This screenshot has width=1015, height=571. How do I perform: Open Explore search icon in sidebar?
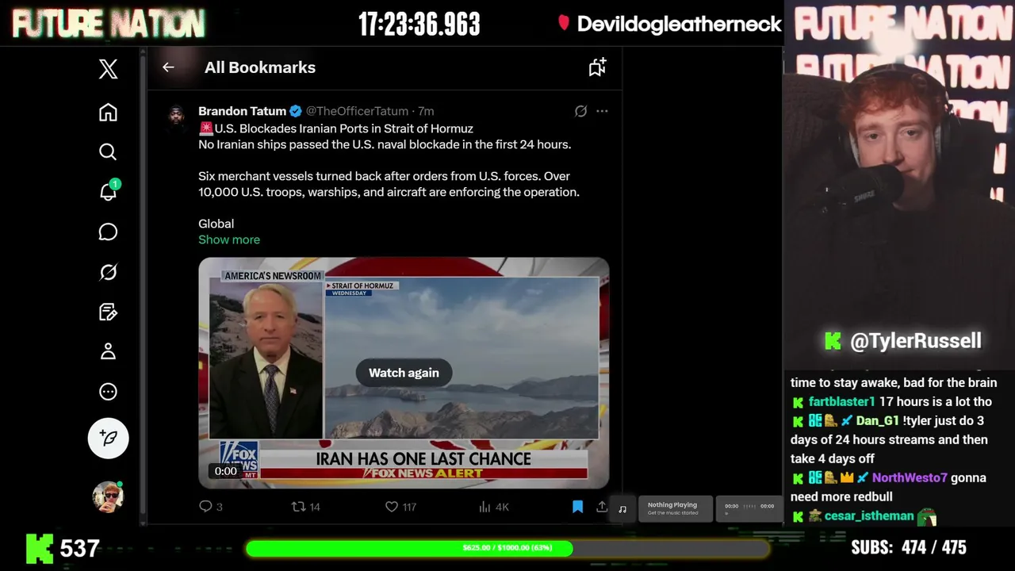tap(108, 151)
